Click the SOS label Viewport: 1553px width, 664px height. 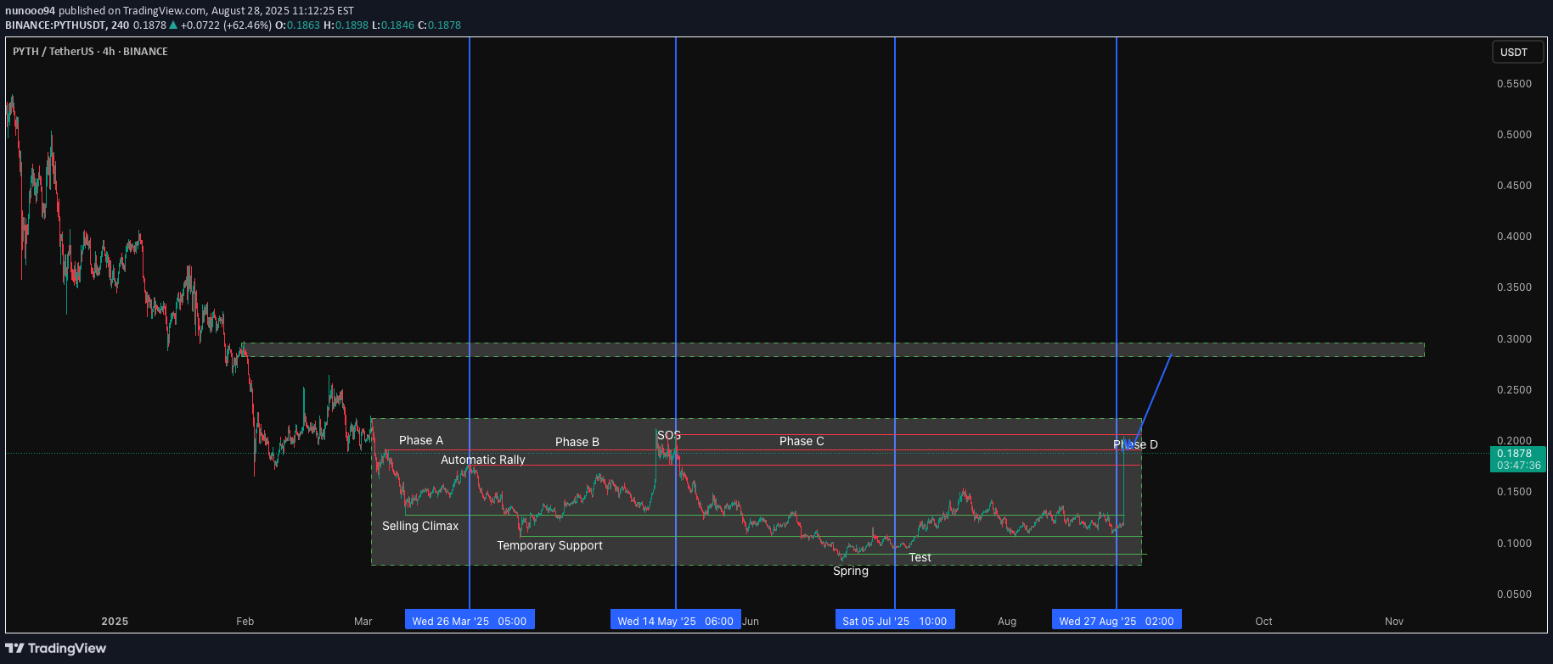pyautogui.click(x=669, y=435)
